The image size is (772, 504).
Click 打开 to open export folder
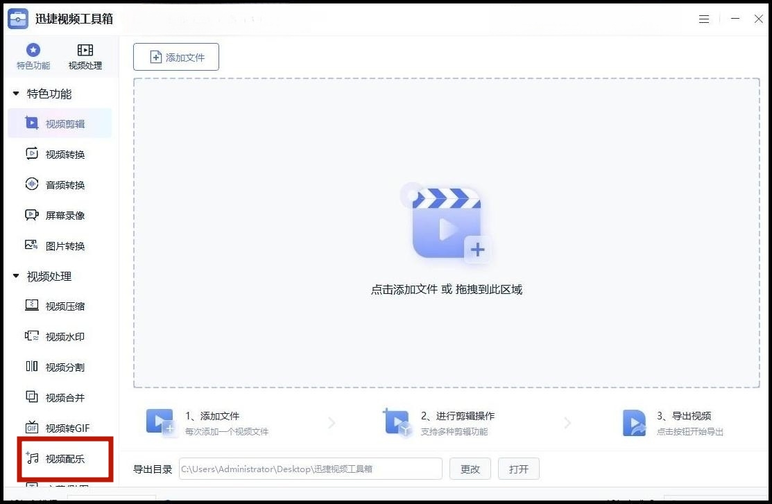(519, 469)
